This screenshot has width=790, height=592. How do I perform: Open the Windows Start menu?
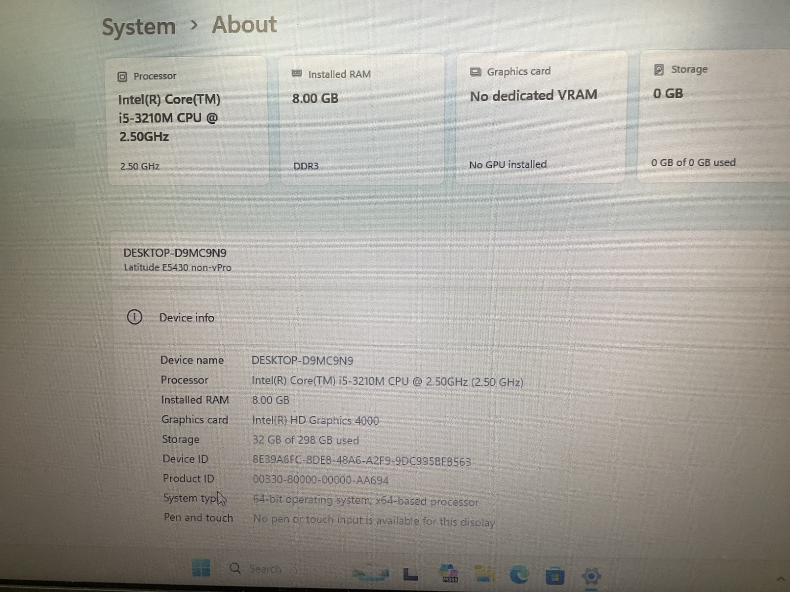click(x=201, y=568)
